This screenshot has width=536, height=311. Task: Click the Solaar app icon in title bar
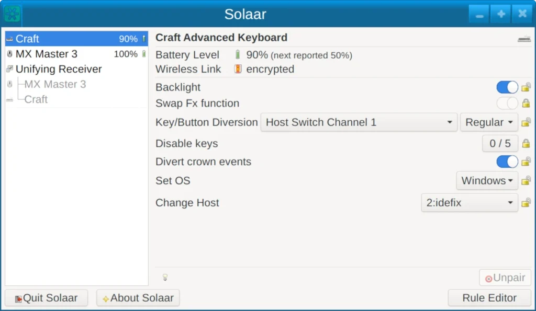[12, 14]
